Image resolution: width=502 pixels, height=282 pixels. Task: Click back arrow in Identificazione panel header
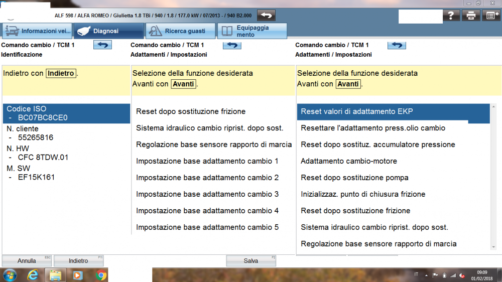[102, 45]
